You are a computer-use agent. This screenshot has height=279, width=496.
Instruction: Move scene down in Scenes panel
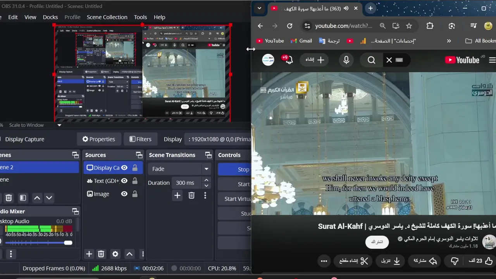coord(49,198)
